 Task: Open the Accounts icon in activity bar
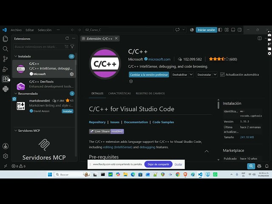pos(6,146)
